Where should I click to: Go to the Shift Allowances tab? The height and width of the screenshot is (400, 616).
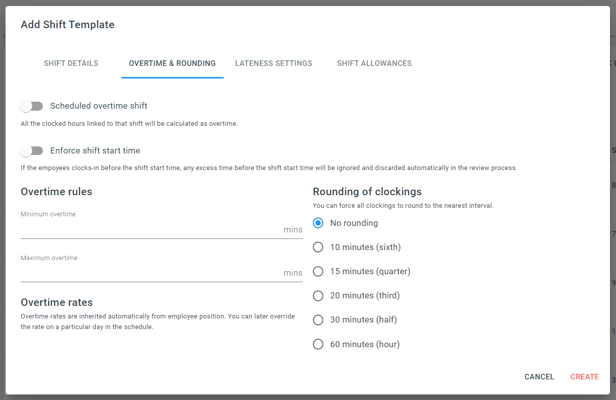pyautogui.click(x=374, y=63)
